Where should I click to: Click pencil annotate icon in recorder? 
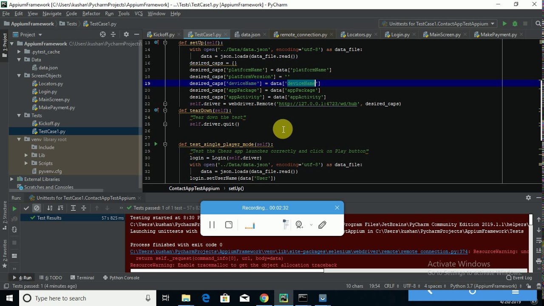tap(322, 225)
